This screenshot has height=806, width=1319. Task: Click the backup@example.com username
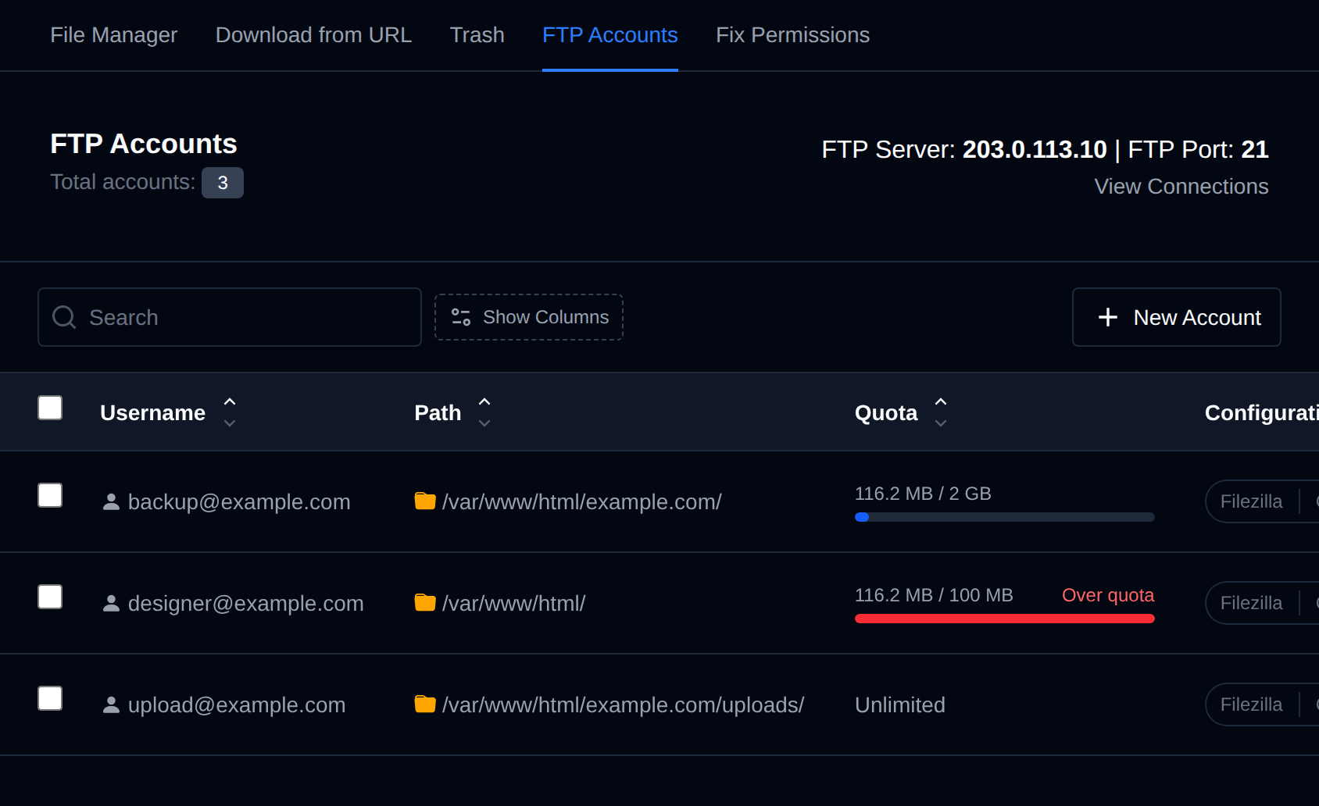pos(239,501)
